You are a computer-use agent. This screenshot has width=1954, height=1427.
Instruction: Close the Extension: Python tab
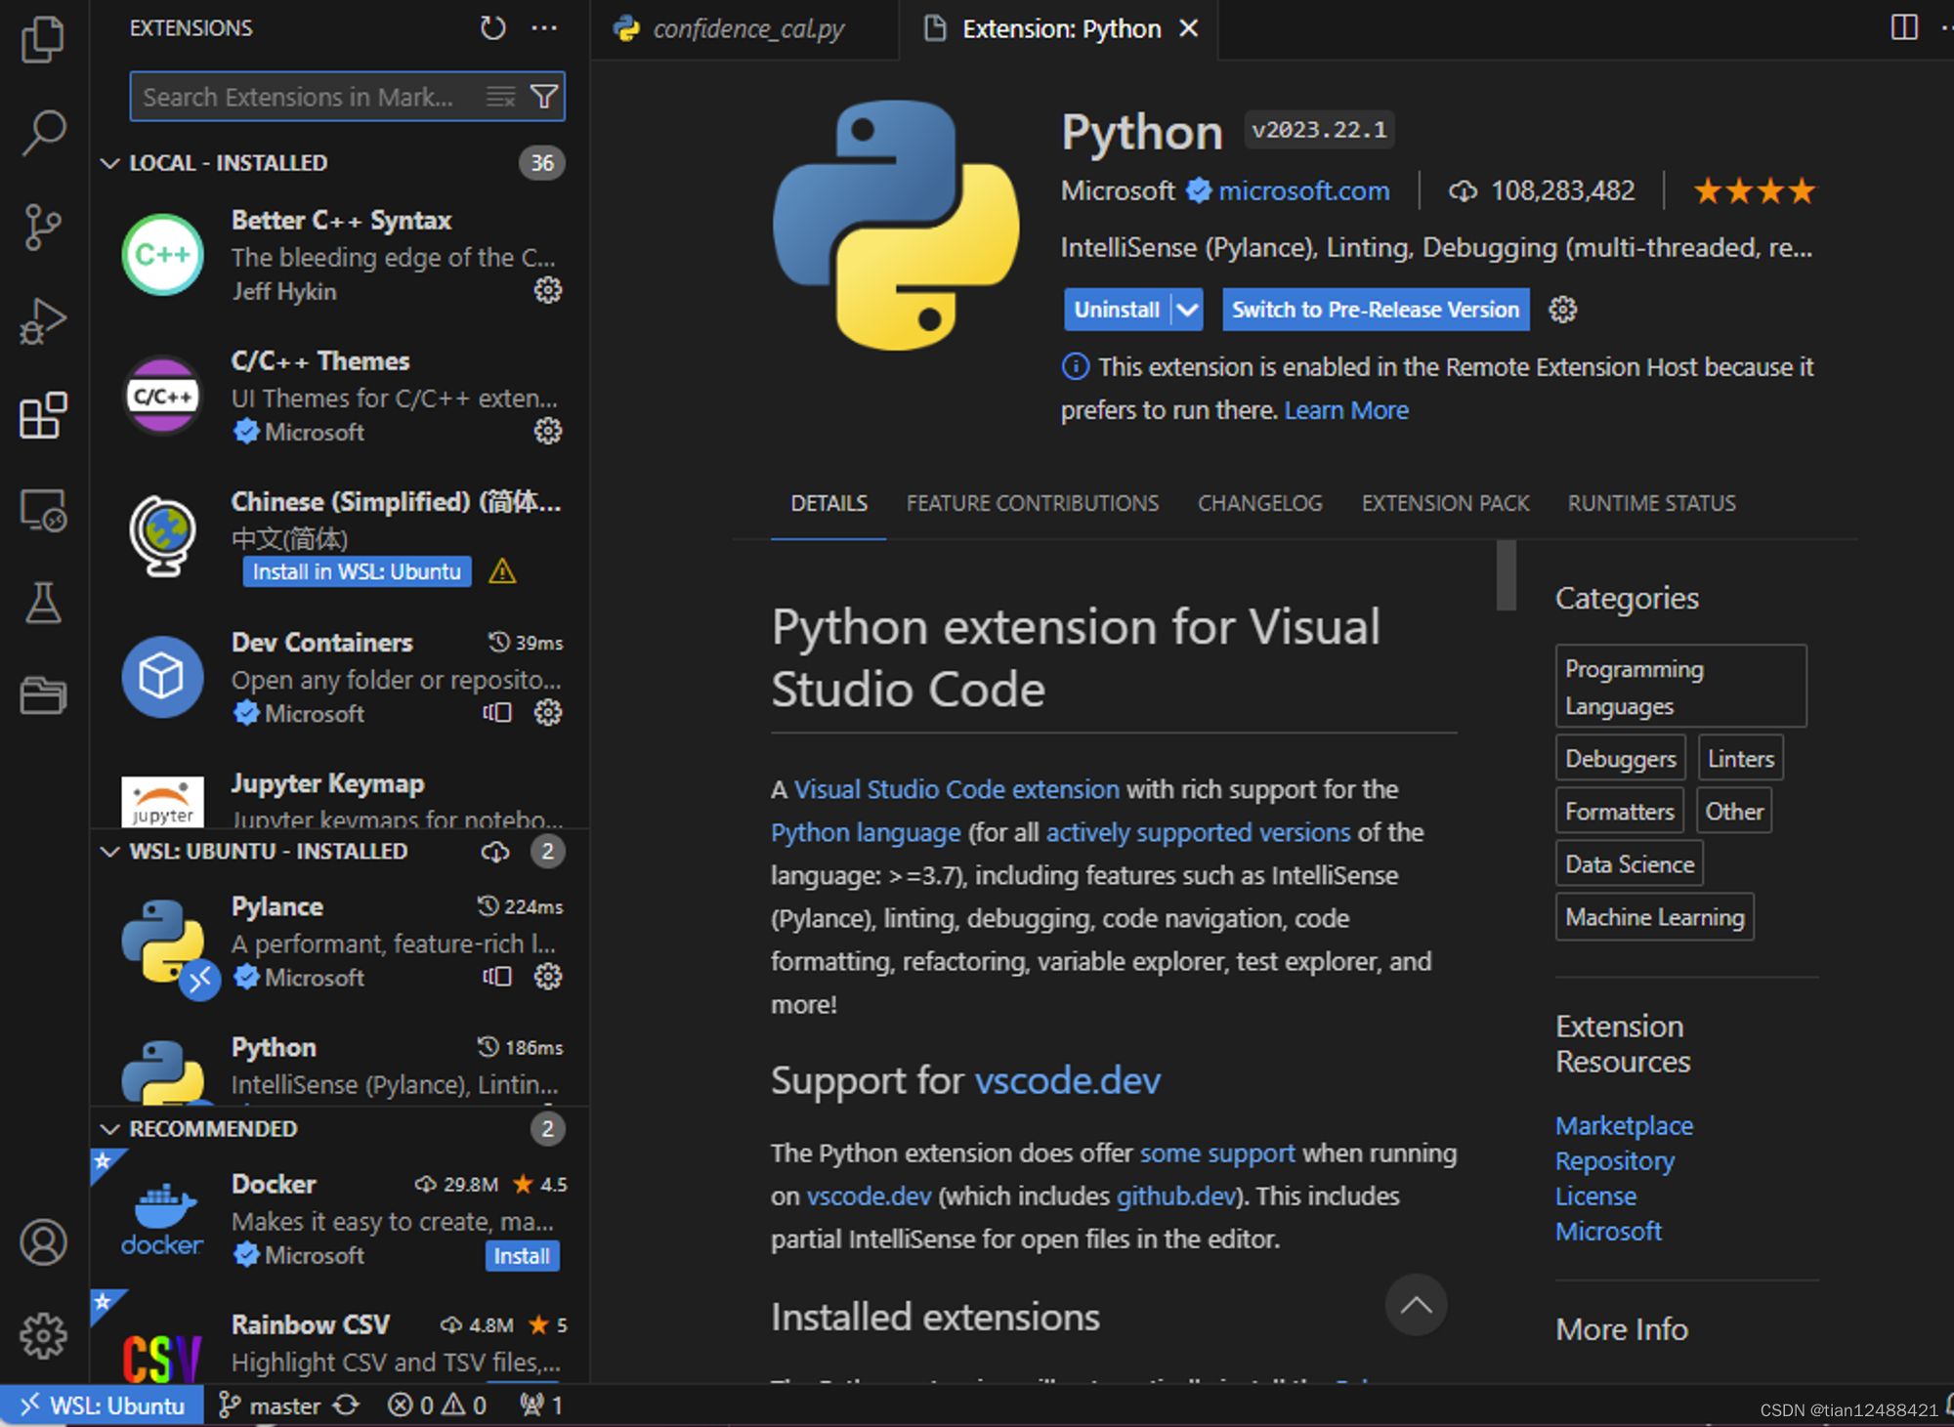click(1188, 28)
